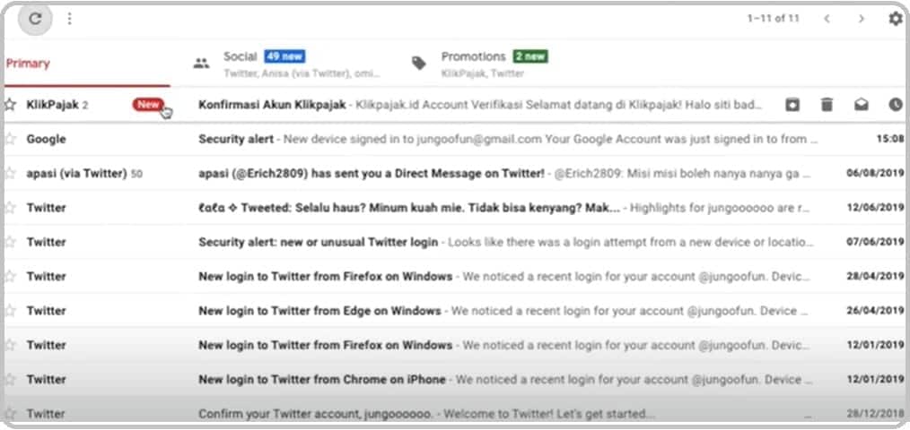Screen dimensions: 910x430
Task: Click the 26/04/2019 date
Action: 875,311
